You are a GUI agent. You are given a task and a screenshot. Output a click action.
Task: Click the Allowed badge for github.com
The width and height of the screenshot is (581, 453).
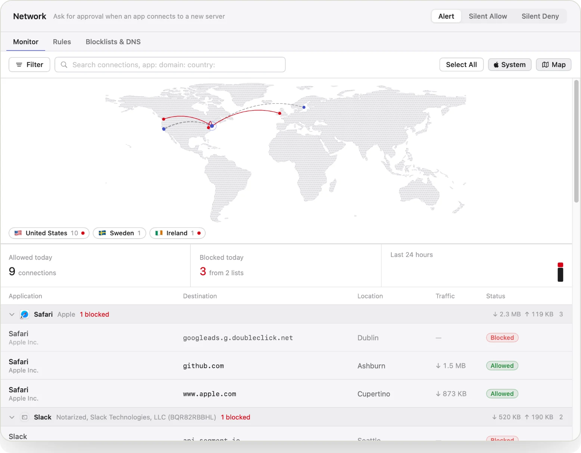click(502, 366)
